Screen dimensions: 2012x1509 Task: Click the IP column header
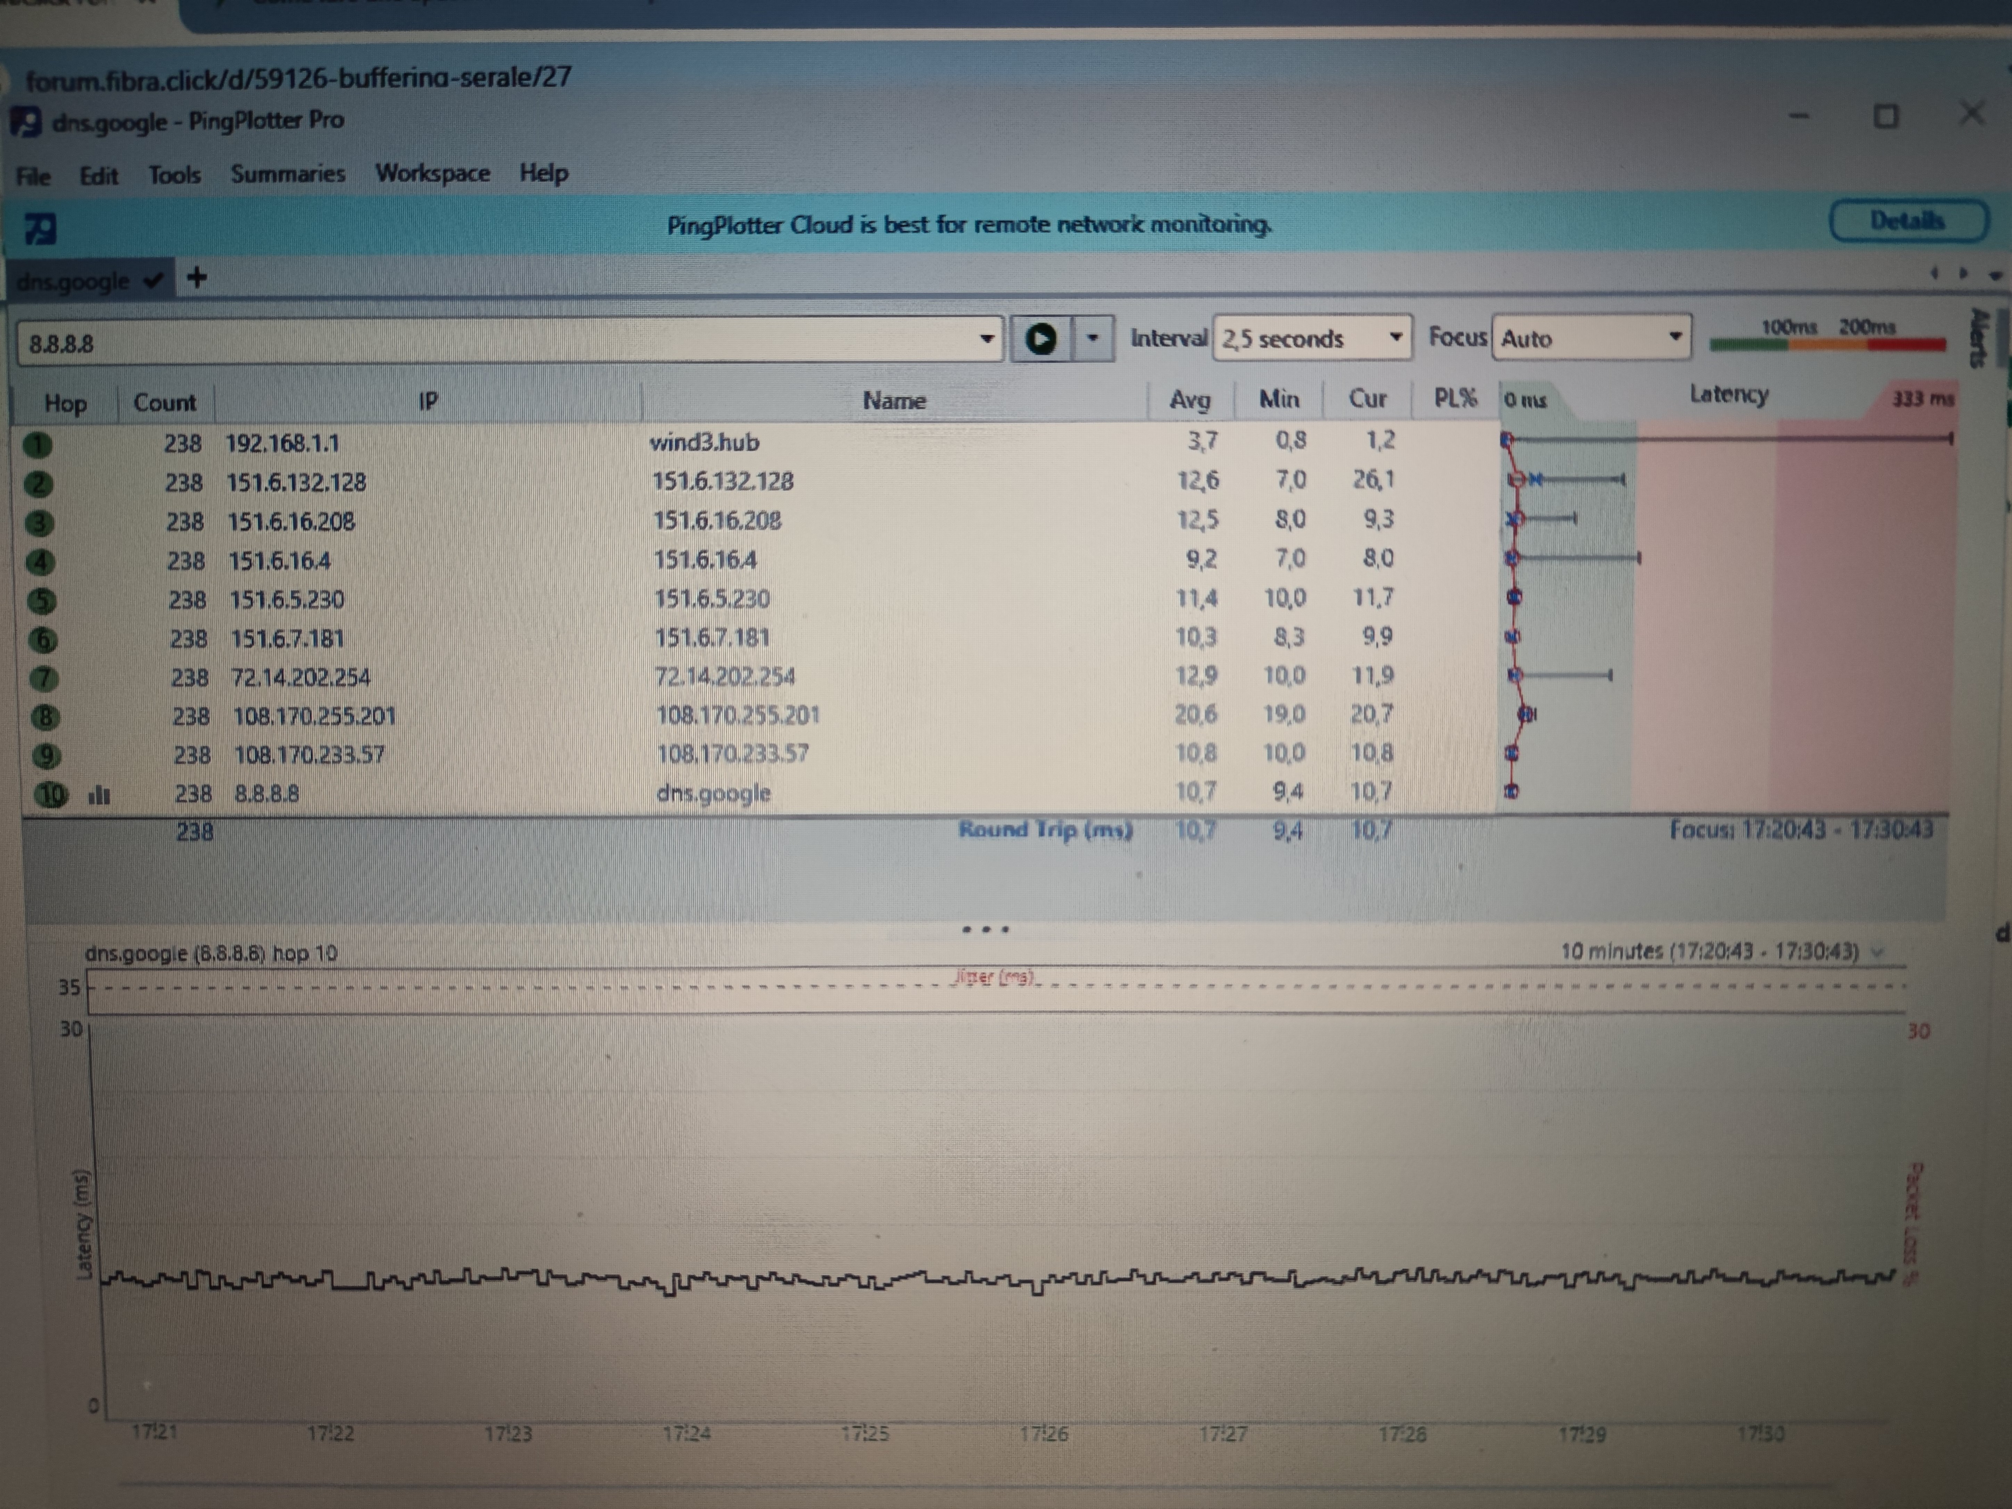428,401
